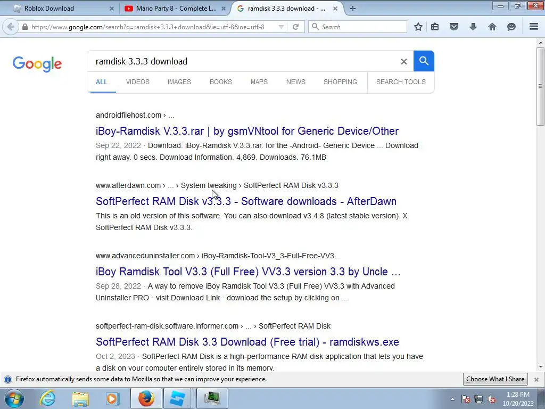This screenshot has height=409, width=545.
Task: Open Windows Media Player in taskbar
Action: click(112, 398)
